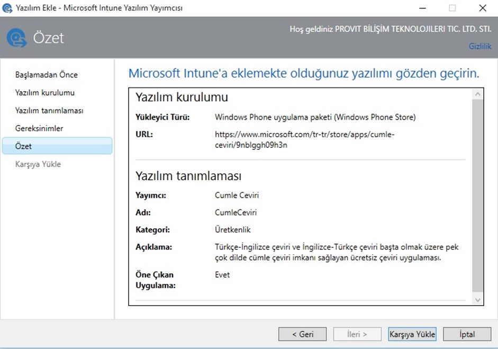Select the Özet step in sidebar
This screenshot has width=498, height=349.
[x=57, y=146]
